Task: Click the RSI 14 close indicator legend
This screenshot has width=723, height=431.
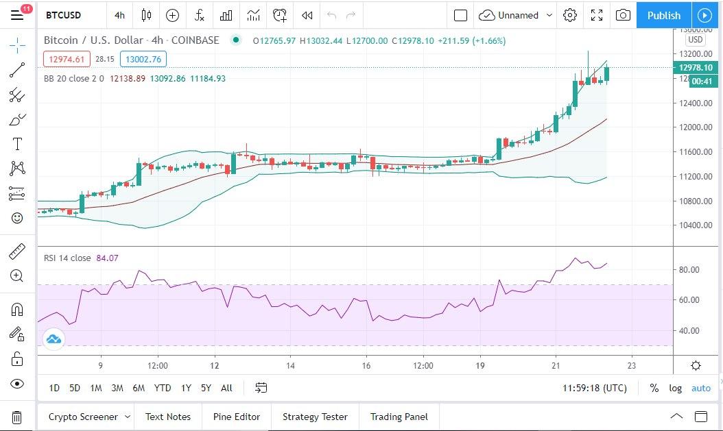Action: pyautogui.click(x=67, y=258)
